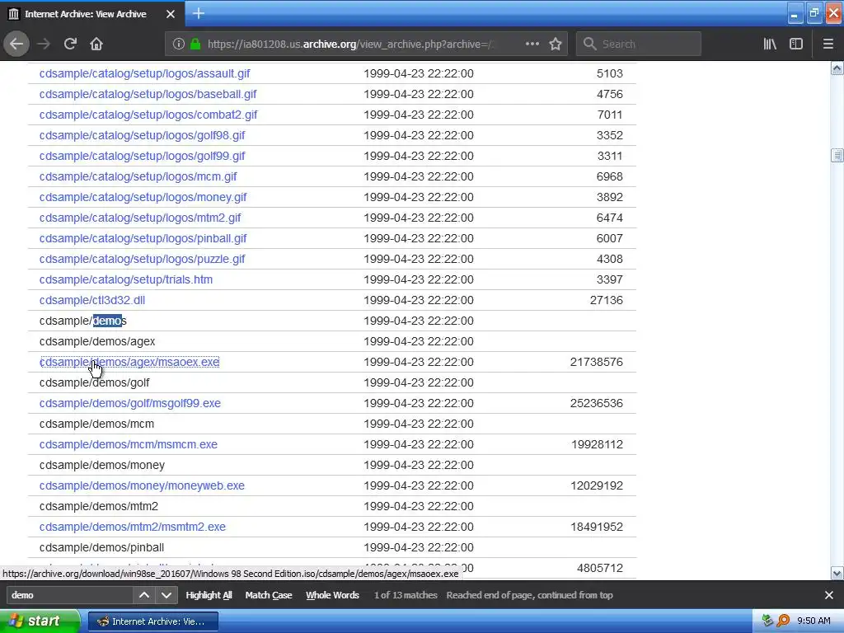Focus the browser Search box

click(x=639, y=44)
